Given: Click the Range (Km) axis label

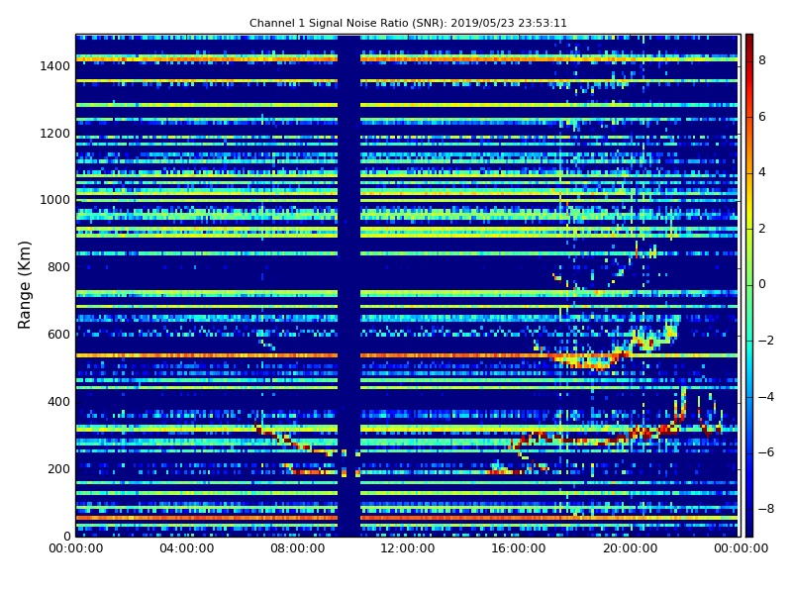Looking at the screenshot, I should tap(24, 285).
